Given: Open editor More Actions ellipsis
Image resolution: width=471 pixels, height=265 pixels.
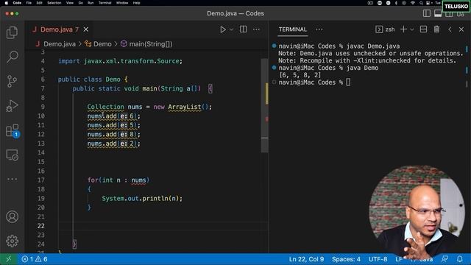Looking at the screenshot, I should [256, 29].
